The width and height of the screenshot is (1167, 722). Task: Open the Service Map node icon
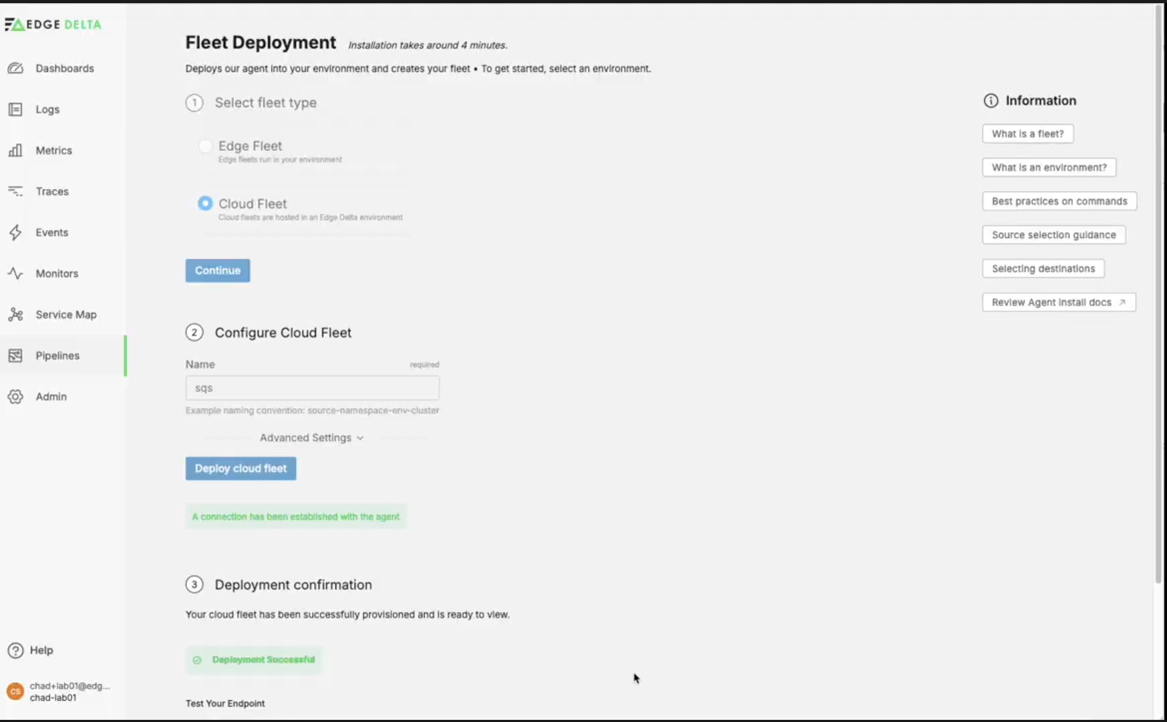15,314
